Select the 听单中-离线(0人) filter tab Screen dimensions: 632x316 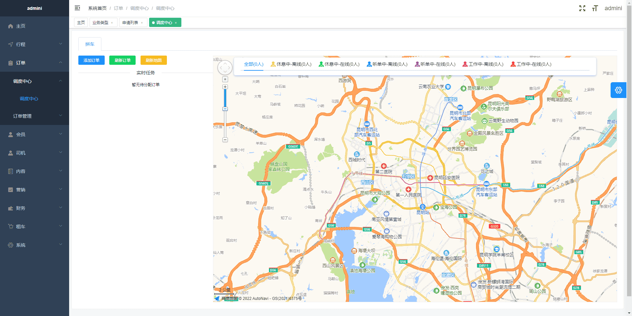387,64
